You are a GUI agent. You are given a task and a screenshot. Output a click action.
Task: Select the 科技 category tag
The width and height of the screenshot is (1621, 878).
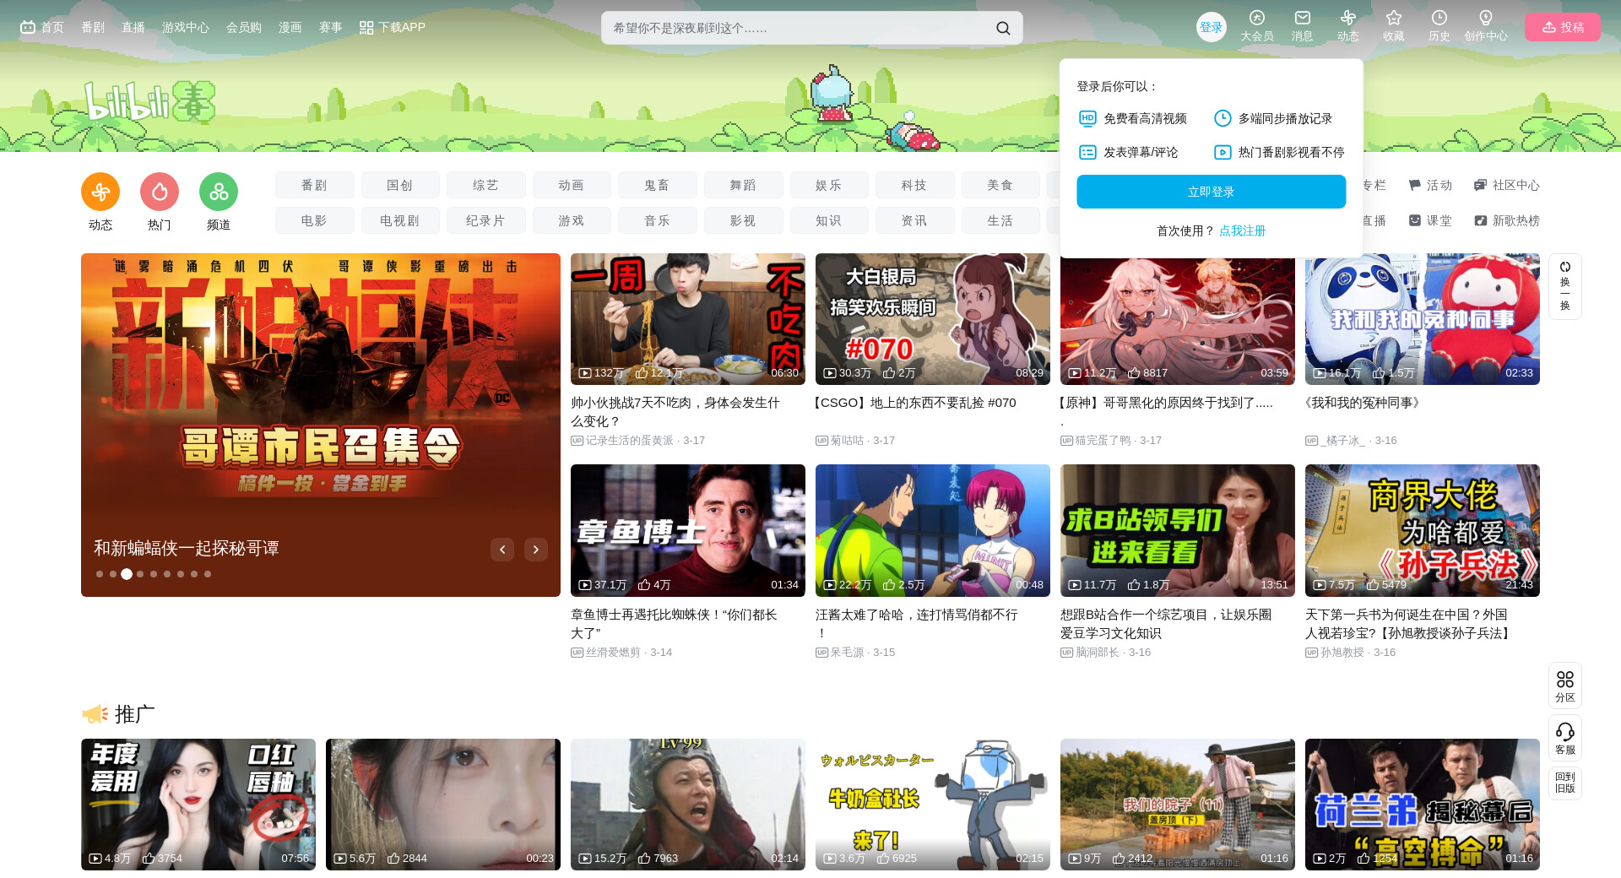click(x=914, y=185)
